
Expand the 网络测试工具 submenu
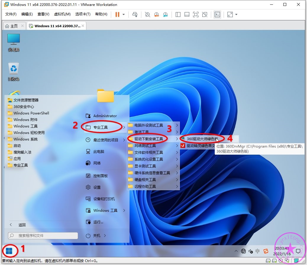click(153, 146)
